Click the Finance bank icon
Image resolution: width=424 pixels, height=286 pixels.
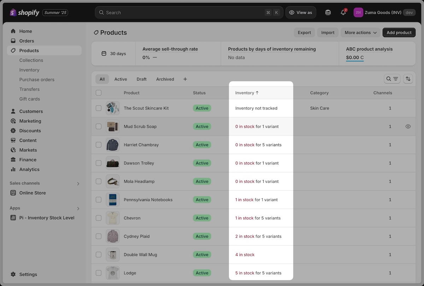coord(13,160)
